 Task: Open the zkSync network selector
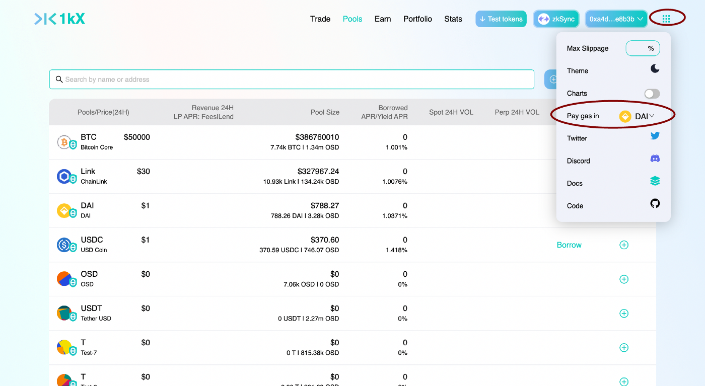[556, 19]
